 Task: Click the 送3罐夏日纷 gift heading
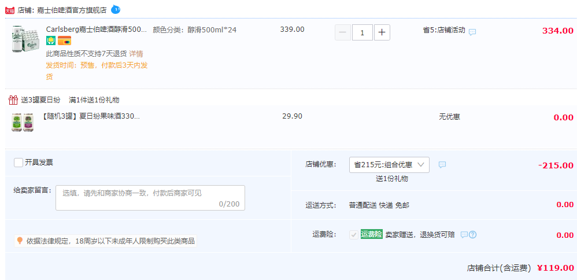[40, 100]
